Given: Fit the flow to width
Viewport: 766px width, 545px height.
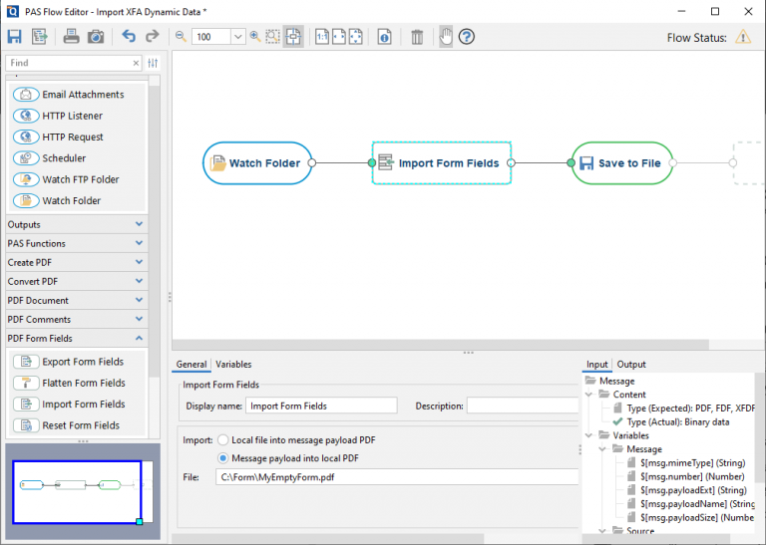Looking at the screenshot, I should 339,37.
